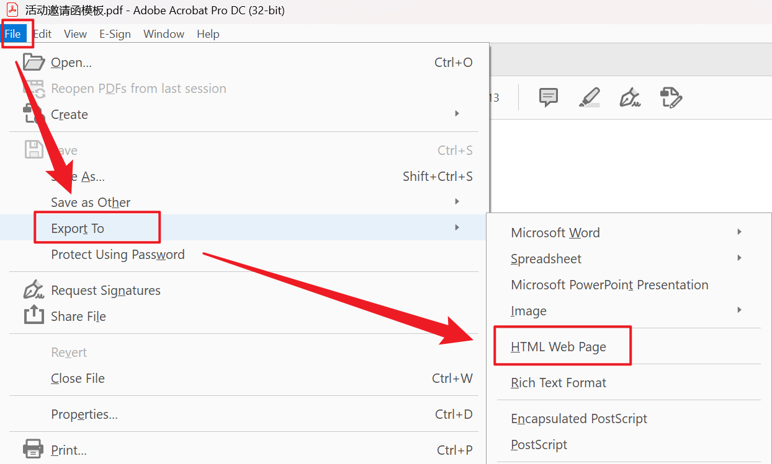Select Microsoft PowerPoint Presentation export

point(609,285)
